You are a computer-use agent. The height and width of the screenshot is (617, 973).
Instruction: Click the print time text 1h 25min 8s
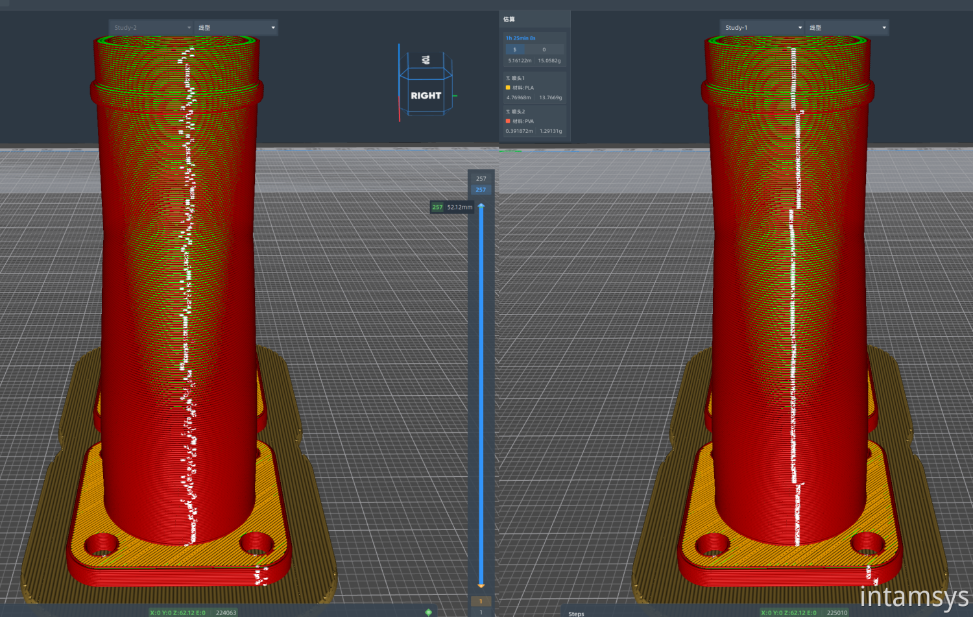tap(521, 38)
